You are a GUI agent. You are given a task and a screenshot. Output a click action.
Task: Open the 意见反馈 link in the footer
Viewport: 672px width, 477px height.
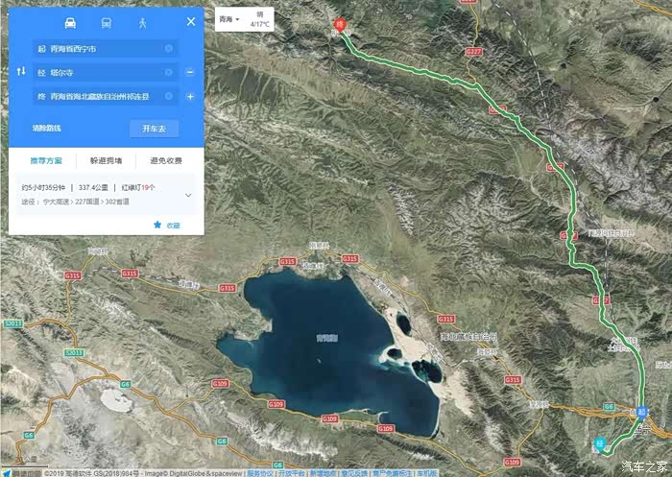[354, 473]
